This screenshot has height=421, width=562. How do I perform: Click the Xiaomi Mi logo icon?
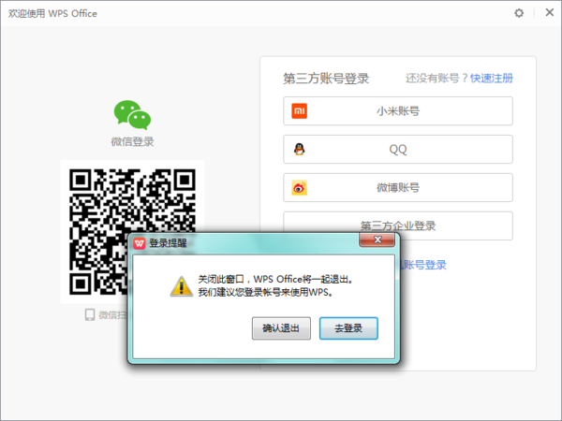click(x=300, y=111)
